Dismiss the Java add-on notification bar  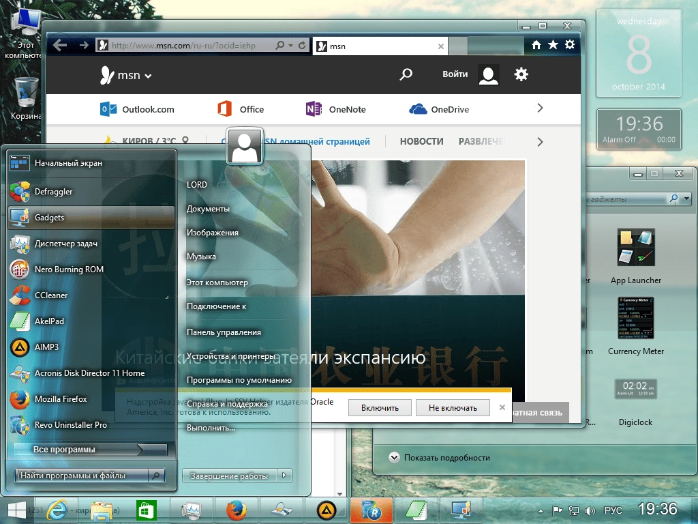(x=502, y=407)
